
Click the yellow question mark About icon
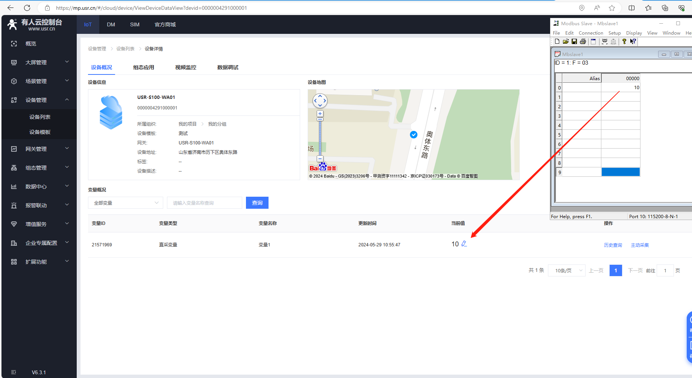pyautogui.click(x=624, y=41)
